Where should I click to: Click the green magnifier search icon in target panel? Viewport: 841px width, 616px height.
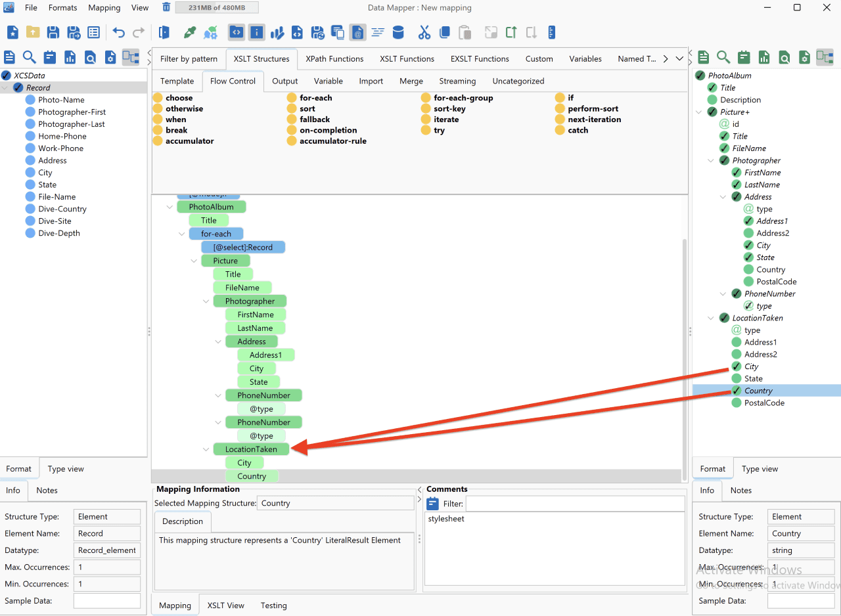point(723,57)
